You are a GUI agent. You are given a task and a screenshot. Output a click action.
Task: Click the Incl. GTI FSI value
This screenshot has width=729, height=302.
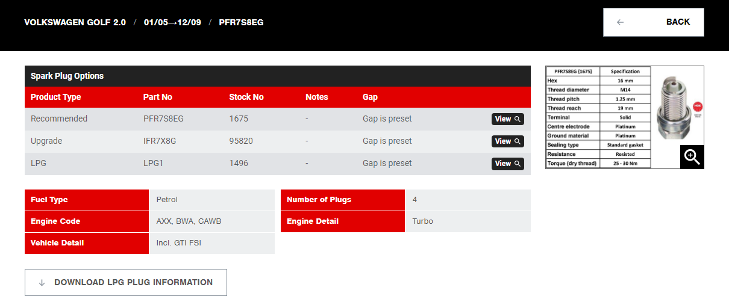tap(180, 243)
